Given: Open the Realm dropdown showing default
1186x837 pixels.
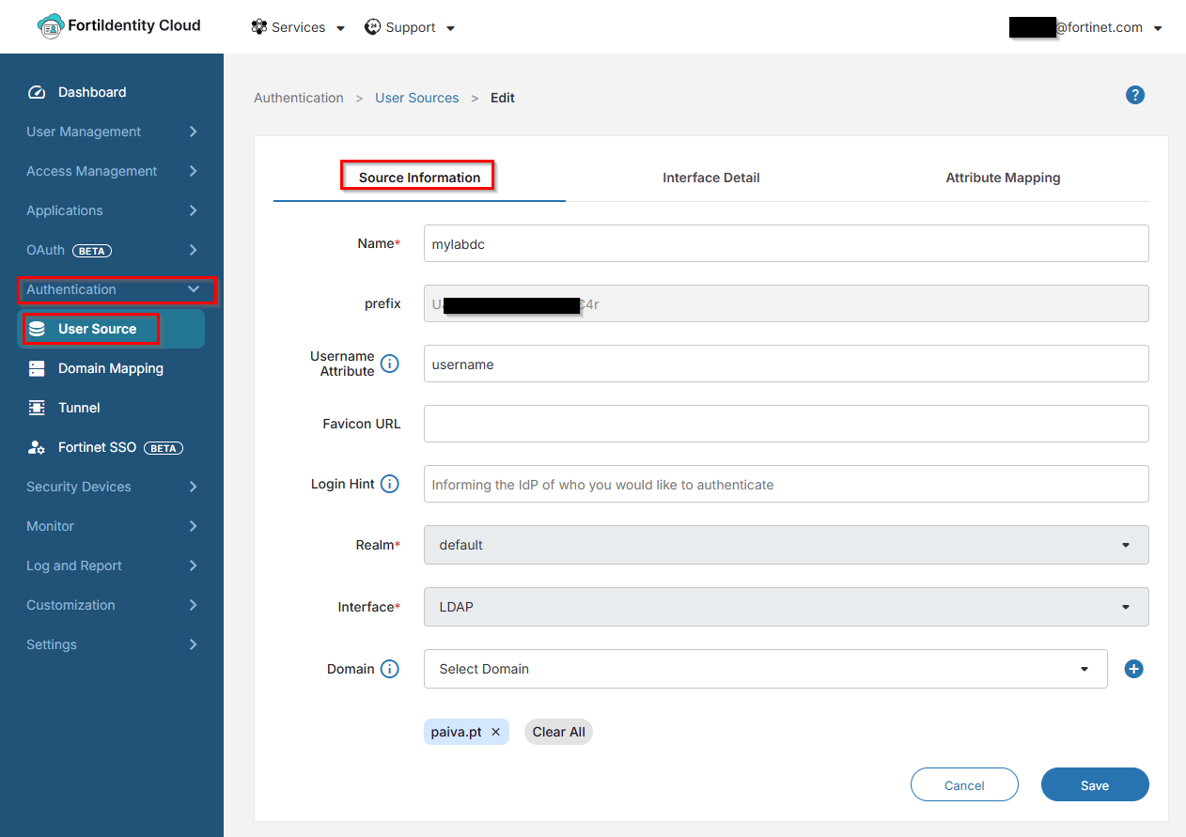Looking at the screenshot, I should 787,545.
